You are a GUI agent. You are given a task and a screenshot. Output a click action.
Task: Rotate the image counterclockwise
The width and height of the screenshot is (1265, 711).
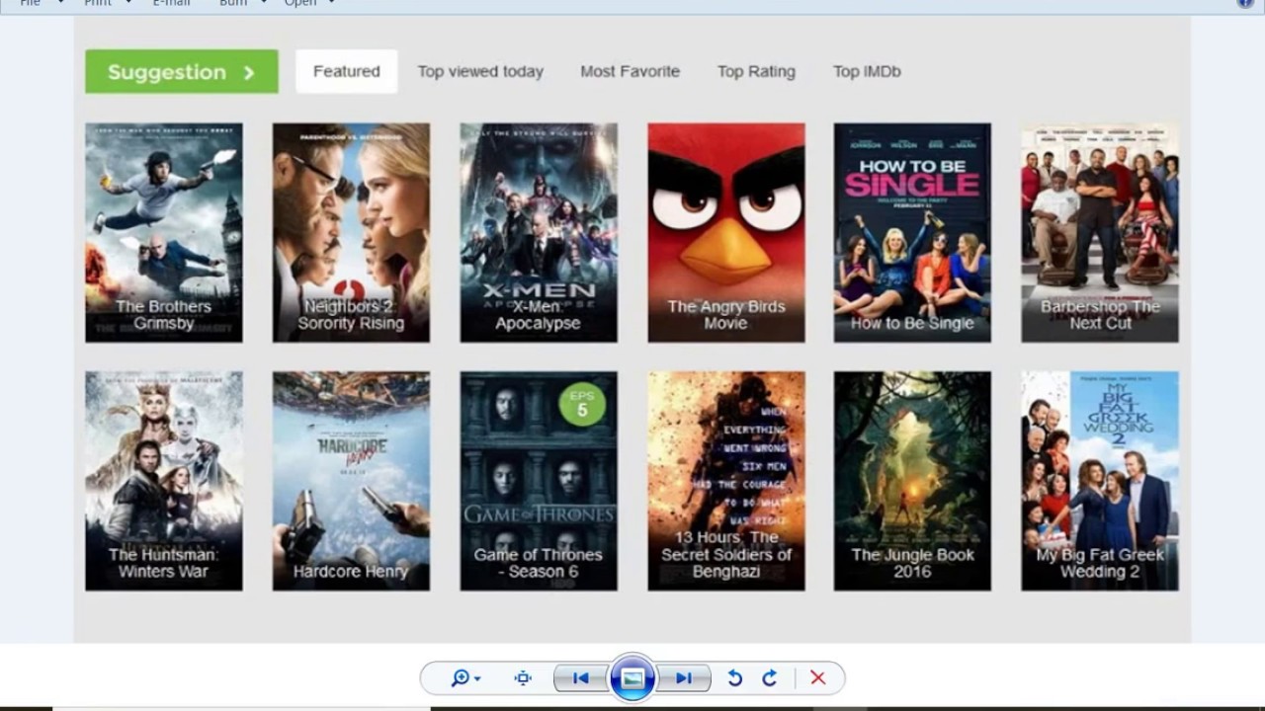734,678
